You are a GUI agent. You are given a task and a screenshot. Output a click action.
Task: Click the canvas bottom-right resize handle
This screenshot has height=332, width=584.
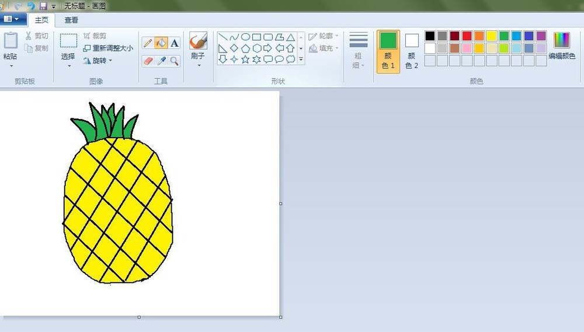click(x=280, y=317)
